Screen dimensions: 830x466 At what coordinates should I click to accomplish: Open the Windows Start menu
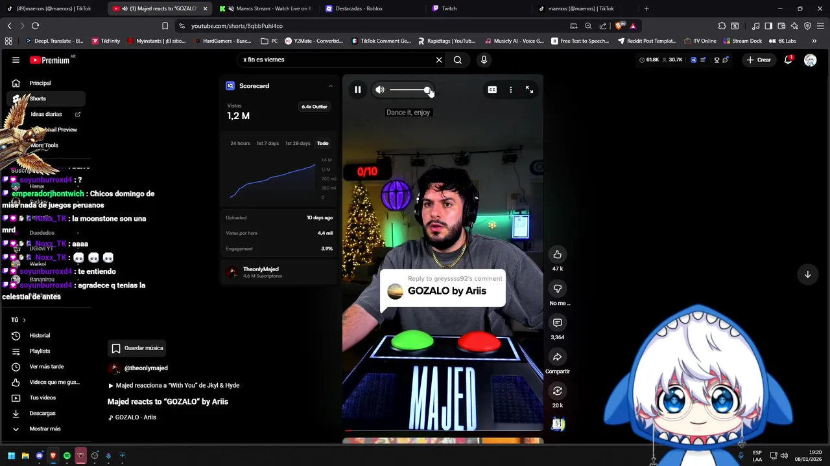click(11, 456)
